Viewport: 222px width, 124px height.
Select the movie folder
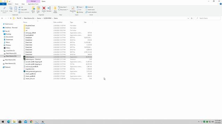click(28, 28)
